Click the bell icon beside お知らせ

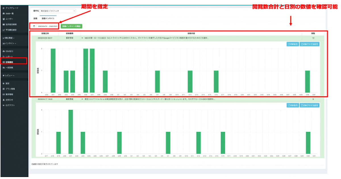tap(3, 100)
